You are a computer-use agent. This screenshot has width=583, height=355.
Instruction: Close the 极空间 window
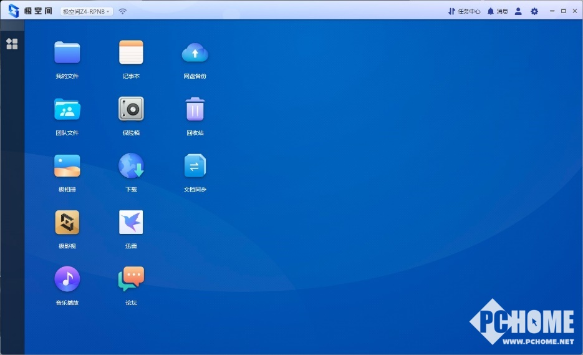point(575,11)
